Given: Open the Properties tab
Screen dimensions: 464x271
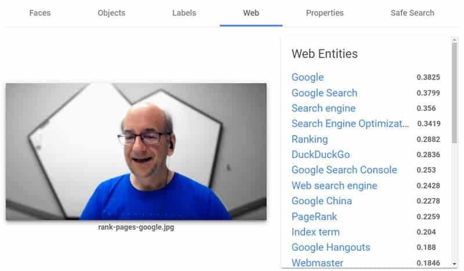Looking at the screenshot, I should point(325,13).
